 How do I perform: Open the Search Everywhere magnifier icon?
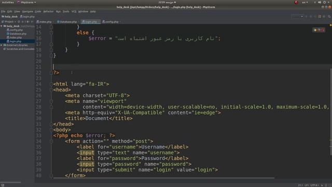329,17
